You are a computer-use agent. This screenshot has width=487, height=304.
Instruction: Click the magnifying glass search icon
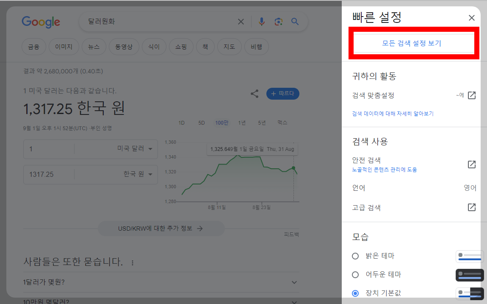click(x=295, y=22)
